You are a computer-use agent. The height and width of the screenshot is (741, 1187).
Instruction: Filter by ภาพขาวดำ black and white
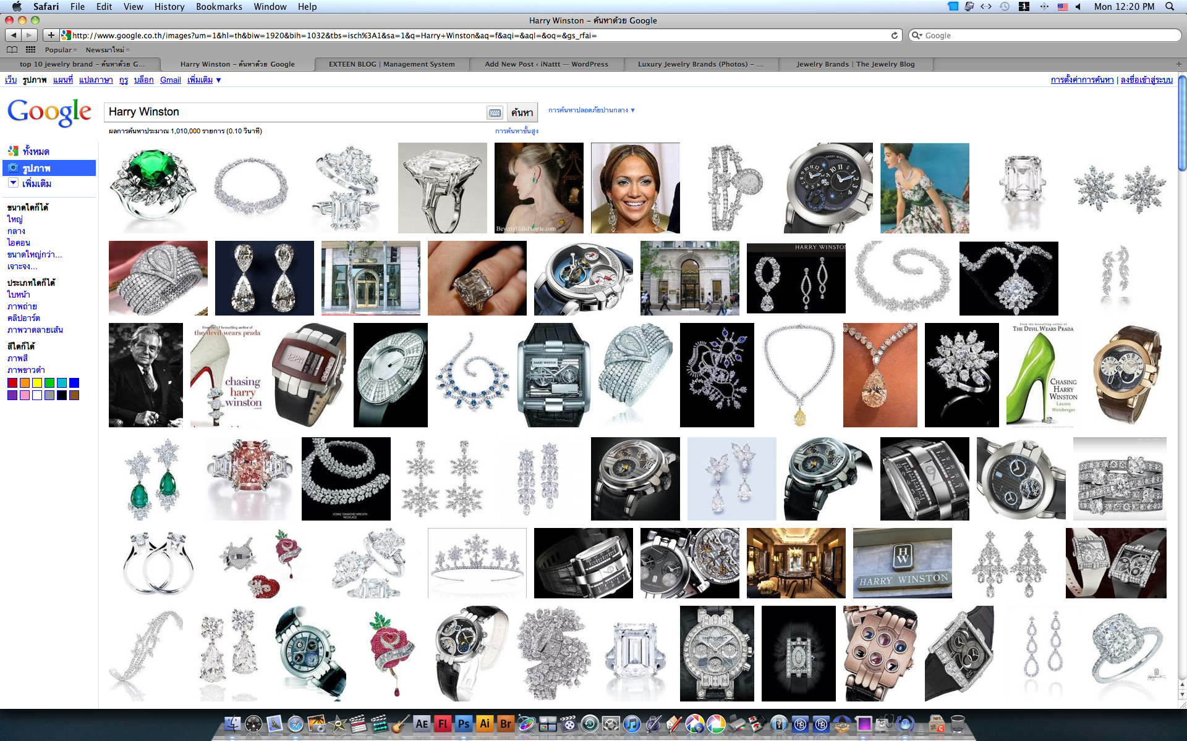[x=26, y=370]
